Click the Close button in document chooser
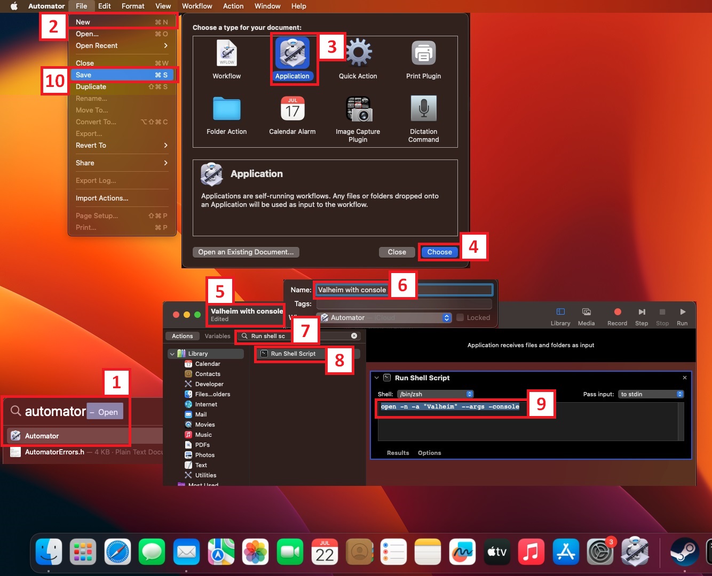 (397, 252)
